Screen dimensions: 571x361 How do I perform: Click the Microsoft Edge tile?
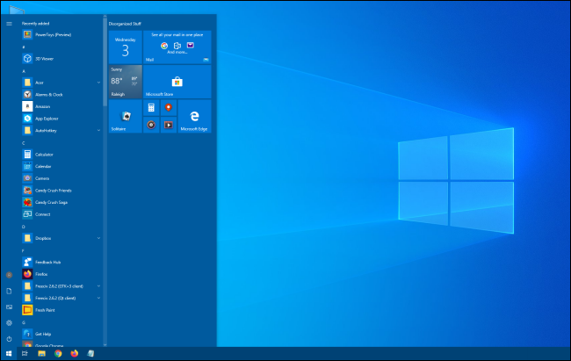(x=193, y=116)
